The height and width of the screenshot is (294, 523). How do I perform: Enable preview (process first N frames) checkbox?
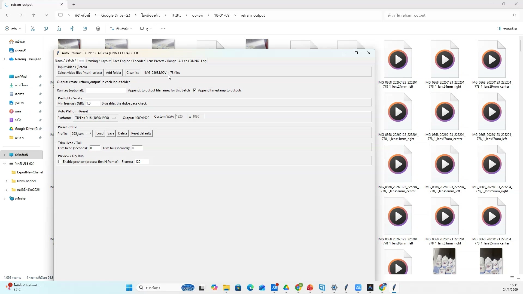[x=60, y=162]
